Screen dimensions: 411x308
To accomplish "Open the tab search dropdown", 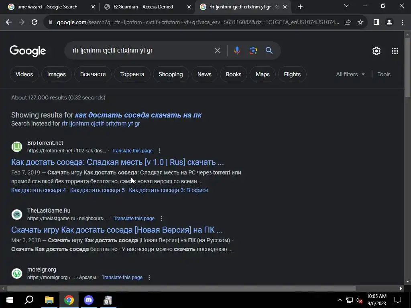I will click(346, 6).
